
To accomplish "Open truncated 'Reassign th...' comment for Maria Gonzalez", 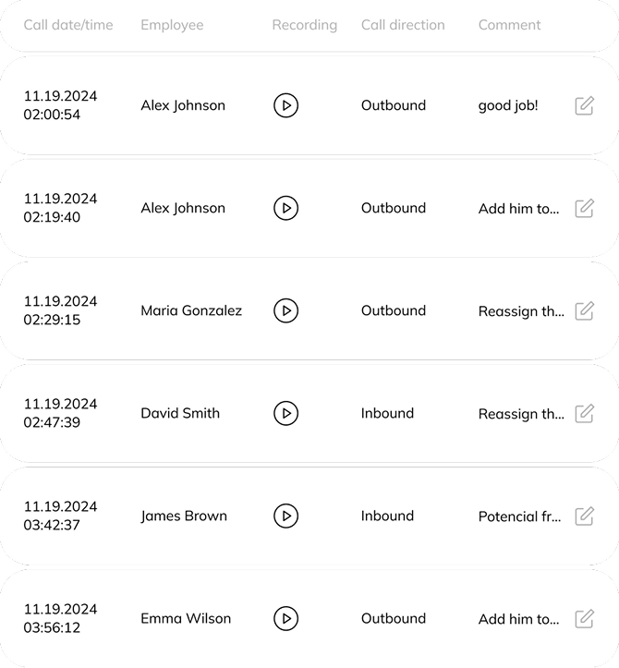I will (521, 311).
